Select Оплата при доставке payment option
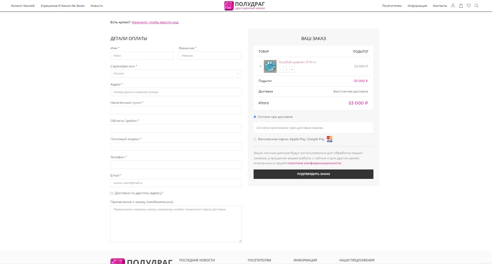 coord(255,117)
